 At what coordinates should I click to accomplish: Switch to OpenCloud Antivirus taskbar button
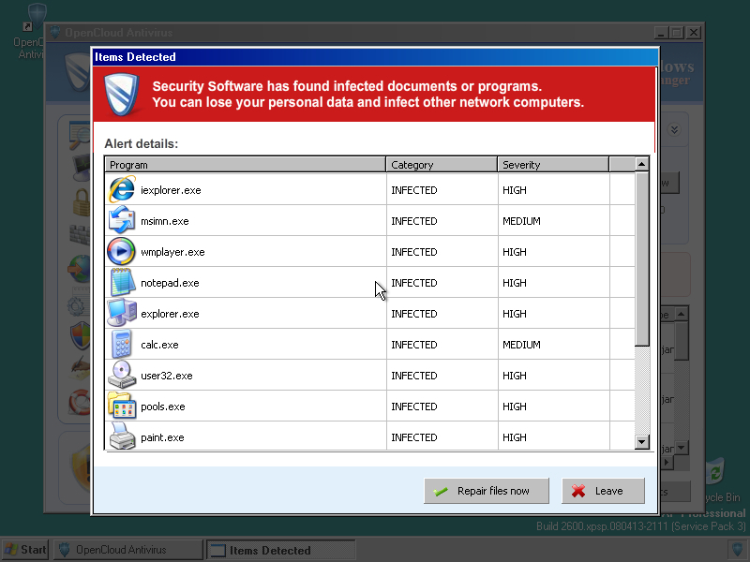tap(127, 550)
